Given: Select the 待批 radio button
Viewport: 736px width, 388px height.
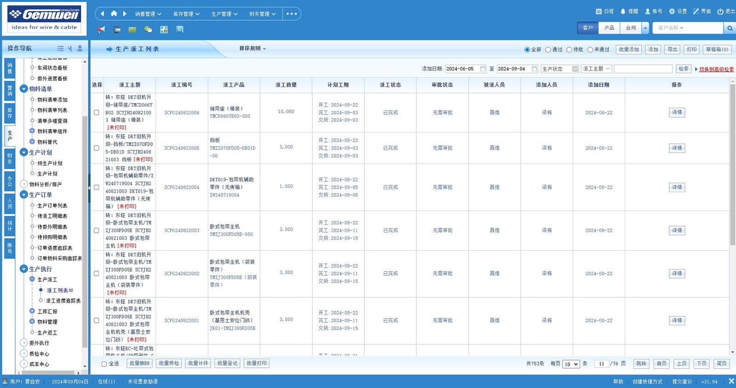Looking at the screenshot, I should tap(569, 50).
